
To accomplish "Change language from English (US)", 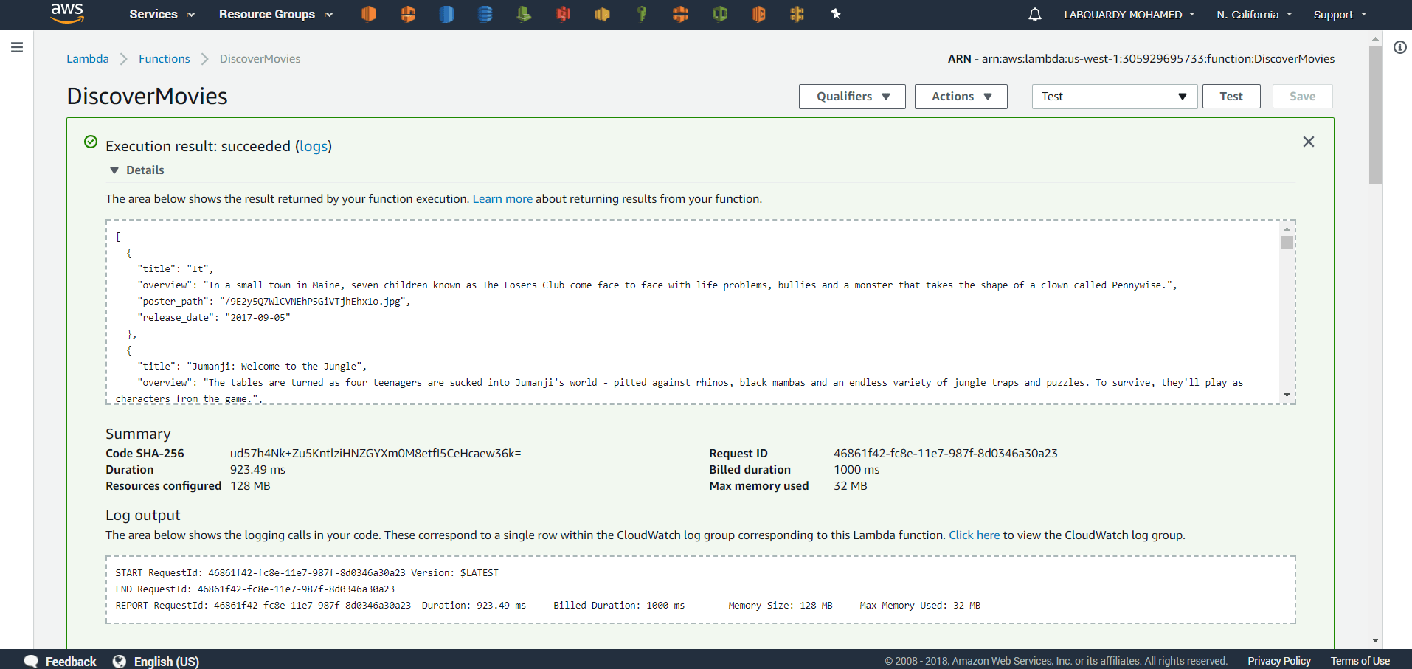I will (167, 661).
